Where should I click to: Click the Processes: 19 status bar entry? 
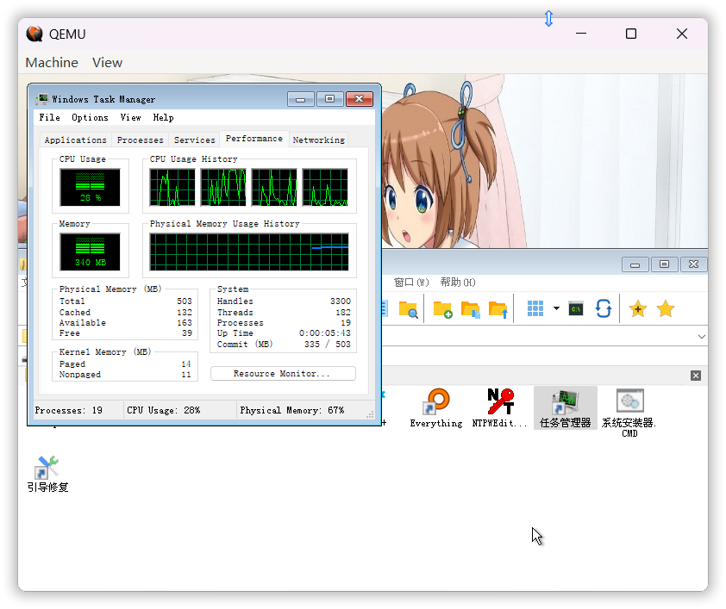pyautogui.click(x=68, y=410)
